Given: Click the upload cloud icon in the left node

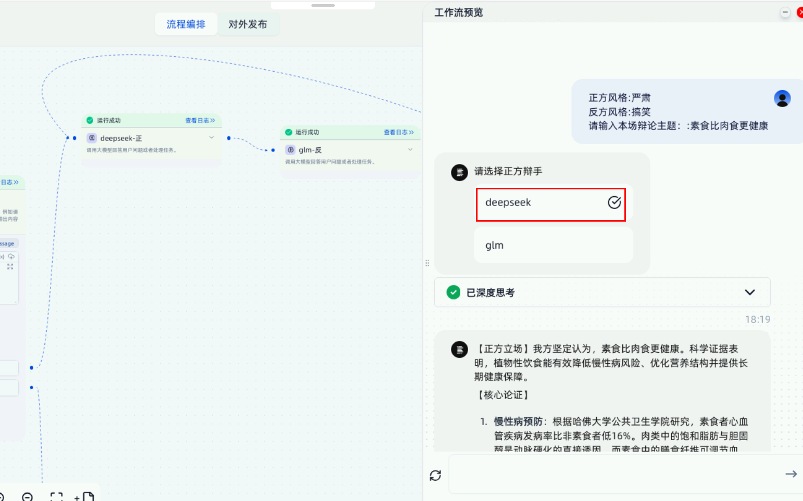Looking at the screenshot, I should point(11,256).
